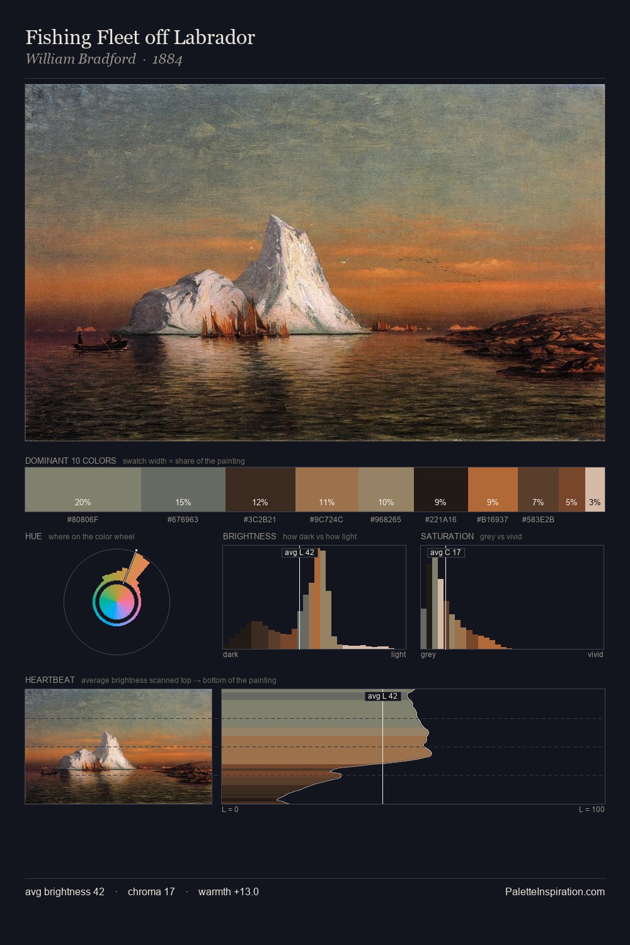Click the Saturation histogram chart
Screen dimensions: 630x945
tap(512, 597)
